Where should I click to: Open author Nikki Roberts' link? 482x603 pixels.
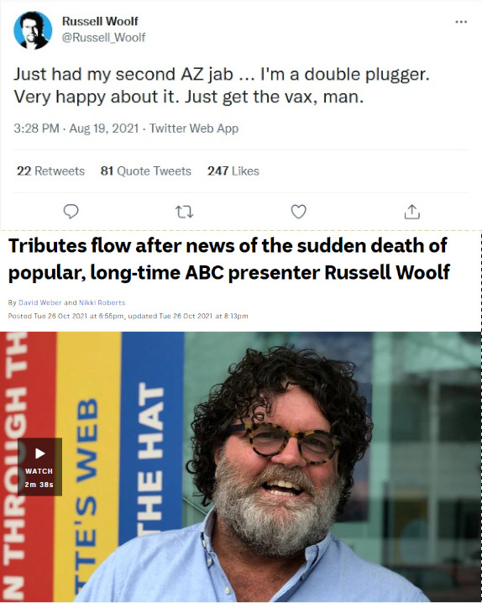(102, 302)
